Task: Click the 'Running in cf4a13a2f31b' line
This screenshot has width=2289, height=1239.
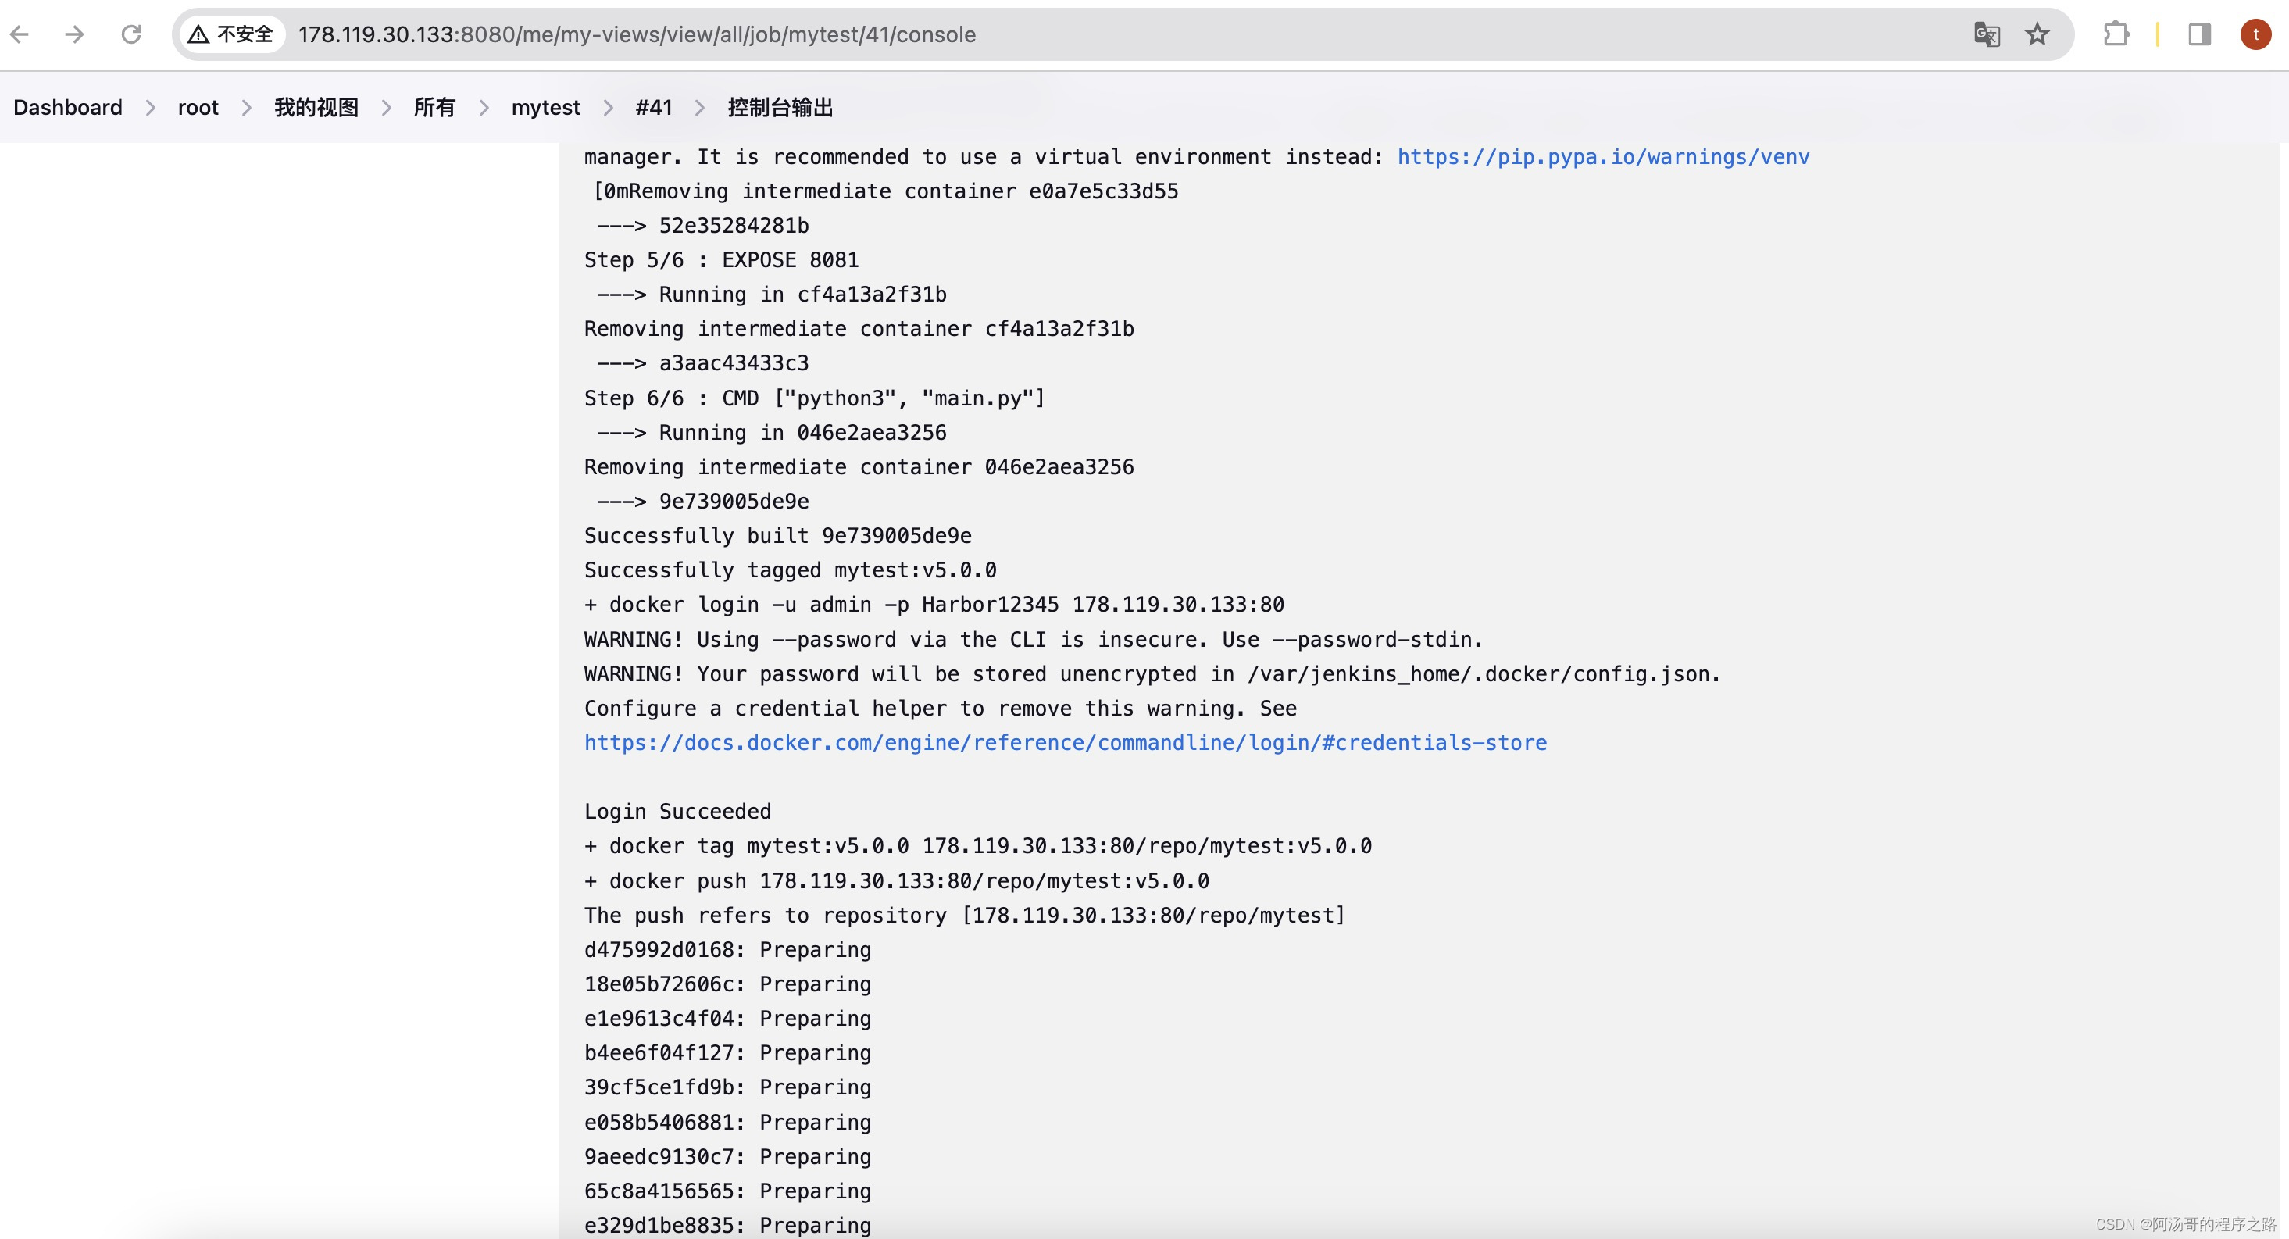Action: 771,295
